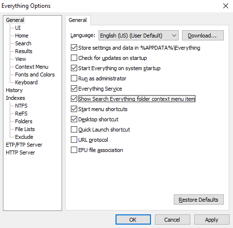Close the Everything Options window
Viewport: 233px width, 228px height.
226,6
